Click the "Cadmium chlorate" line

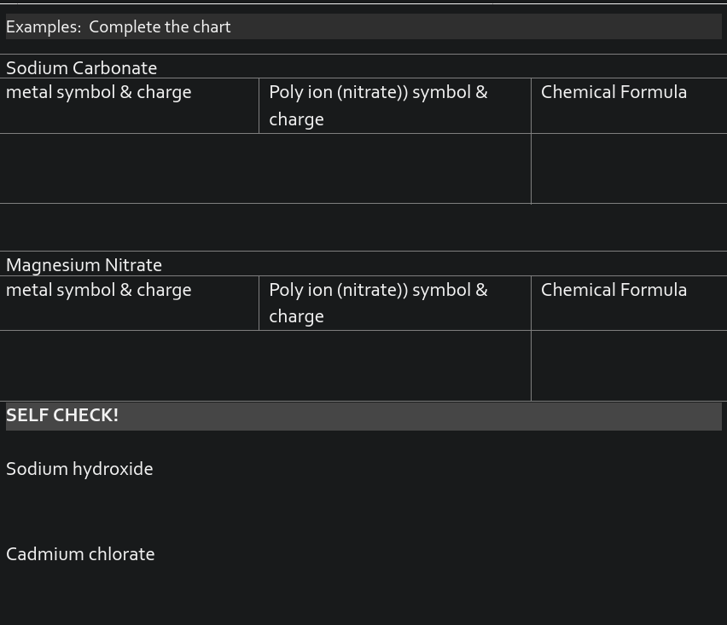click(80, 554)
